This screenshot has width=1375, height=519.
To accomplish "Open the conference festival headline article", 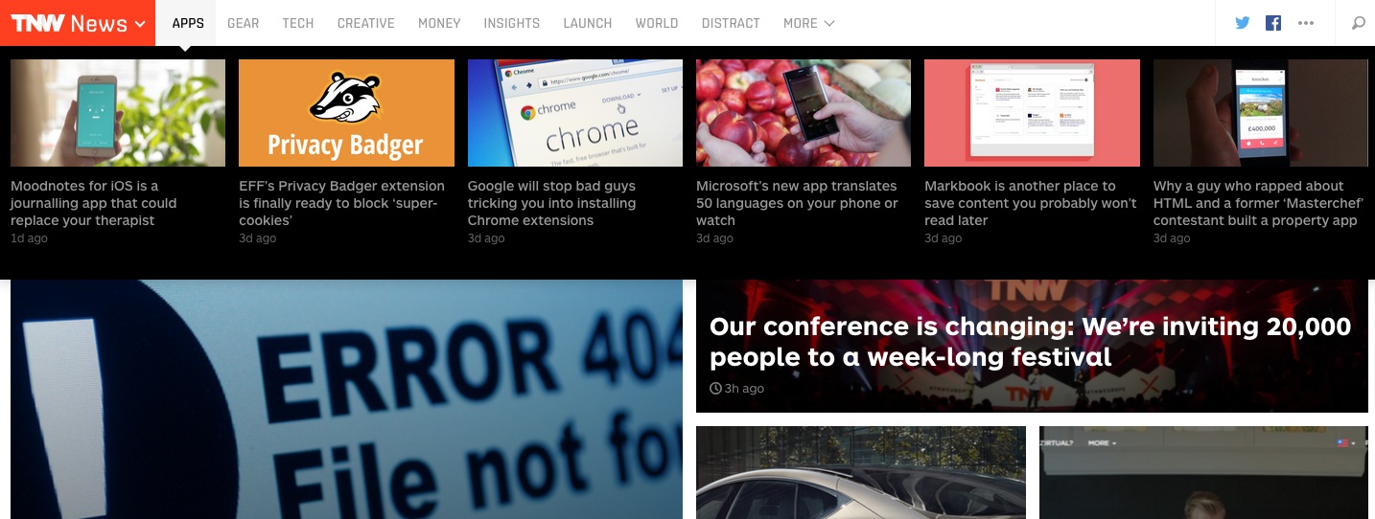I will pyautogui.click(x=1030, y=342).
